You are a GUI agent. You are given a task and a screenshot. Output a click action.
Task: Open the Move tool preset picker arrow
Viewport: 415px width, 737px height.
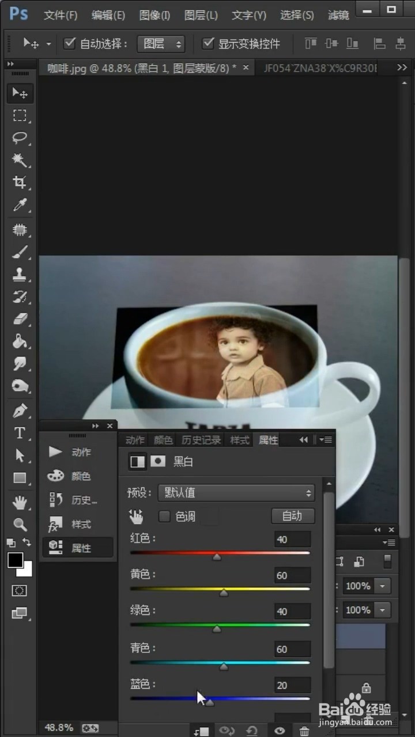(x=48, y=44)
